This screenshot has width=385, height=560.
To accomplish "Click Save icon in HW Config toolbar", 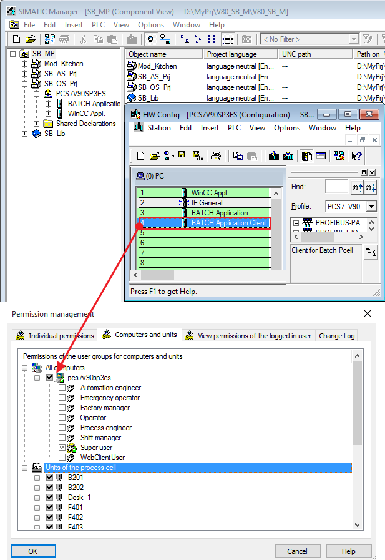I will tap(182, 154).
